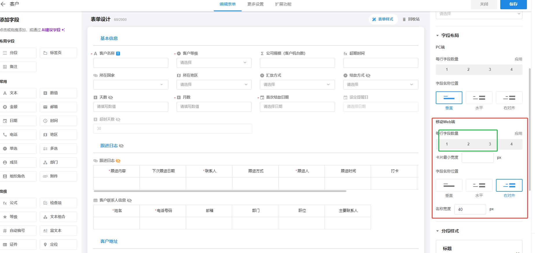
Task: Set PC端 fields per row to 3
Action: point(490,70)
